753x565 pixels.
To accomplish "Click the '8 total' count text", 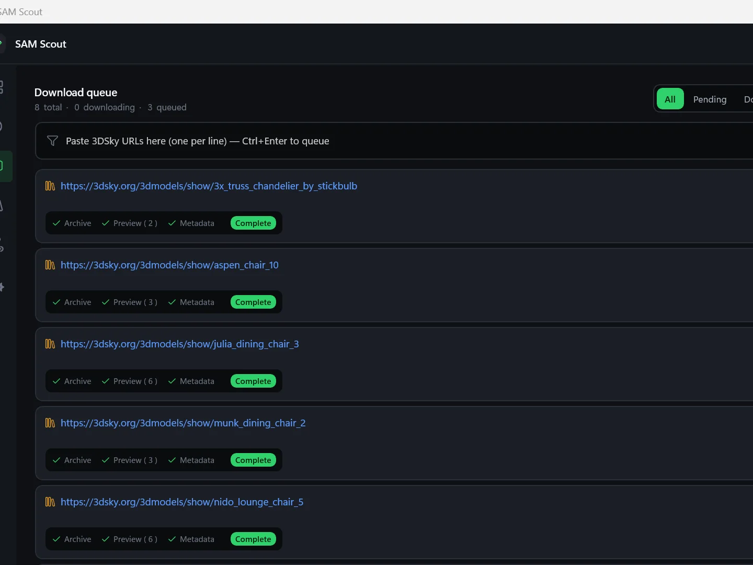I will tap(48, 107).
